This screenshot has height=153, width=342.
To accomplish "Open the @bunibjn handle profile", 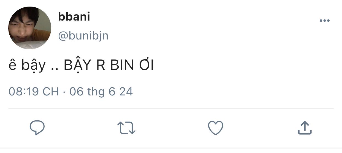I will coord(83,36).
